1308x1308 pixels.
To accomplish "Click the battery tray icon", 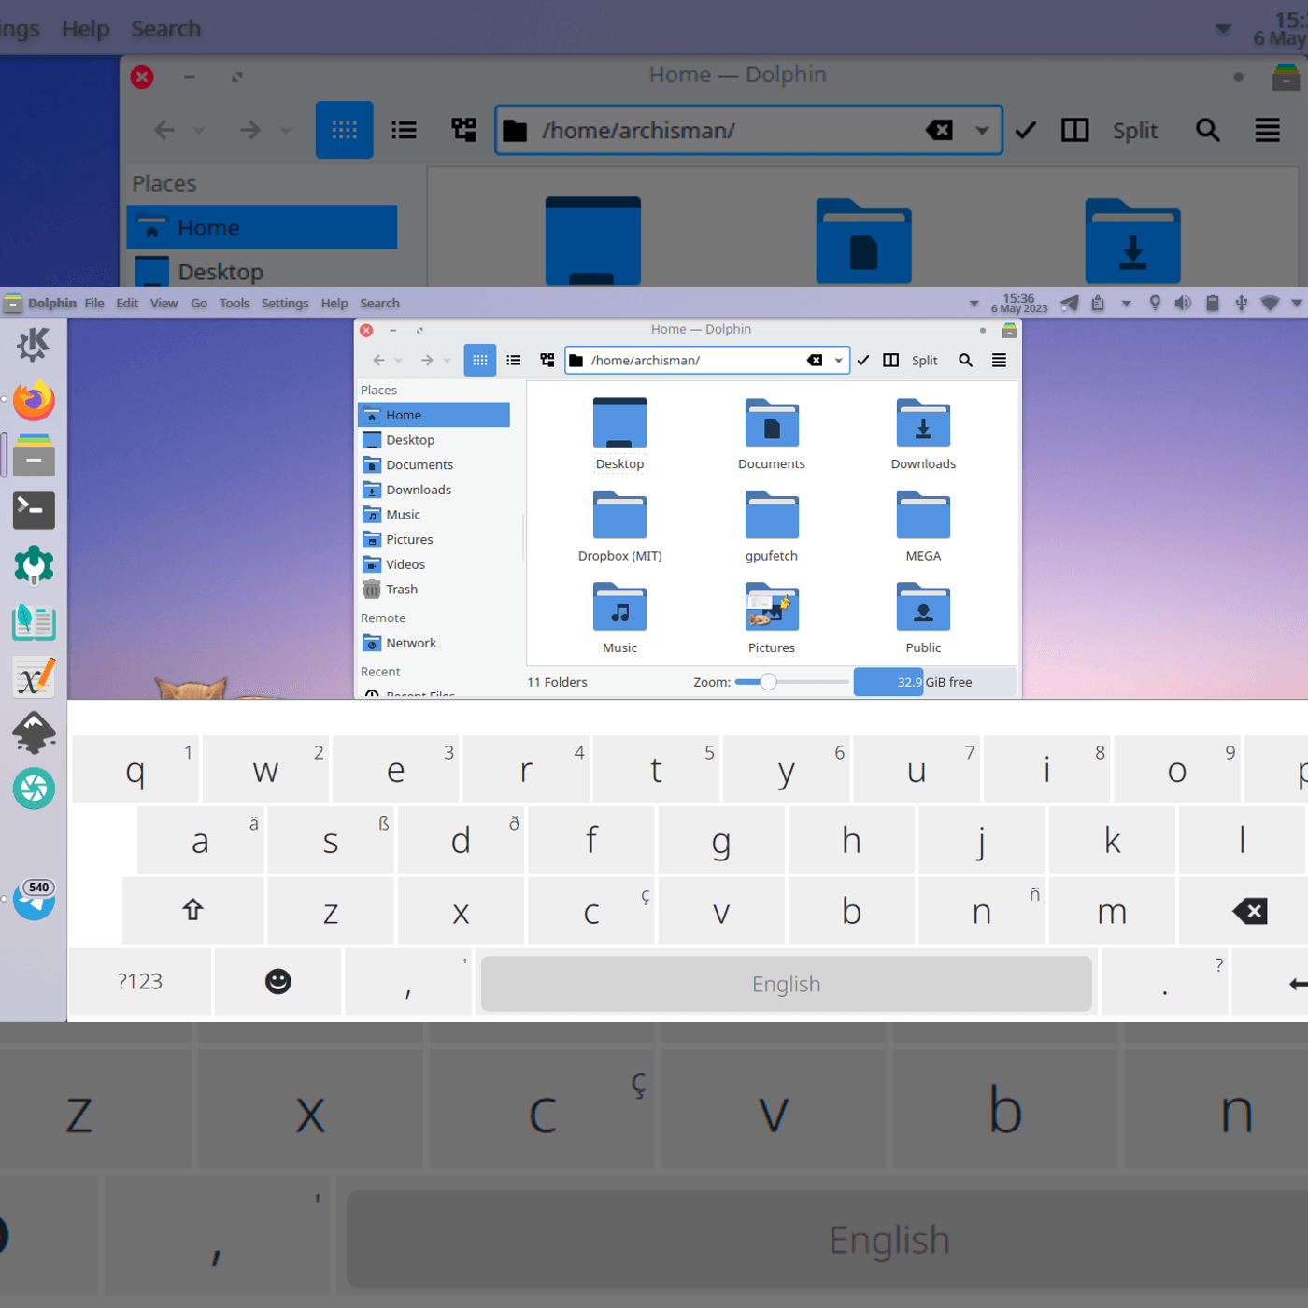I will pyautogui.click(x=1213, y=303).
